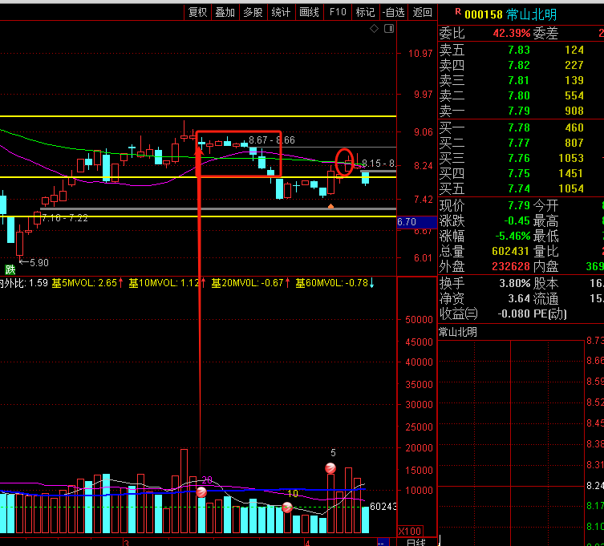Click red ball marker labeled 20 in volume
The width and height of the screenshot is (604, 546).
pos(201,492)
